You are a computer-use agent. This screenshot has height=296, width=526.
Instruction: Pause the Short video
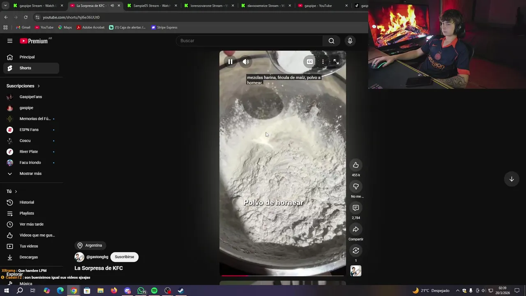tap(231, 62)
